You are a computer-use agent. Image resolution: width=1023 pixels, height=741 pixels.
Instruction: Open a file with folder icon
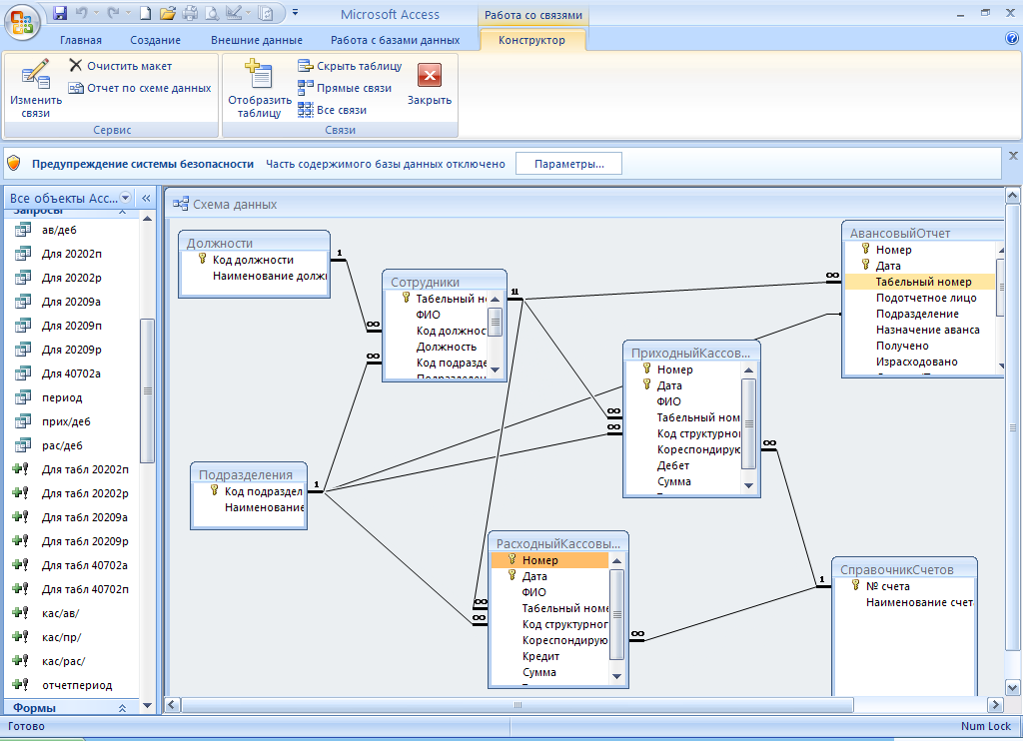168,12
